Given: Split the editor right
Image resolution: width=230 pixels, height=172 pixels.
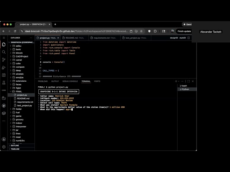Looking at the screenshot, I should pos(189,38).
